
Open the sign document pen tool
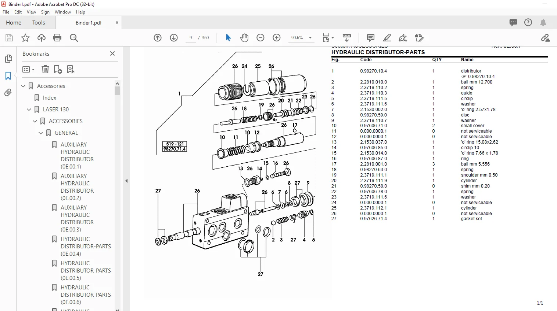[403, 38]
